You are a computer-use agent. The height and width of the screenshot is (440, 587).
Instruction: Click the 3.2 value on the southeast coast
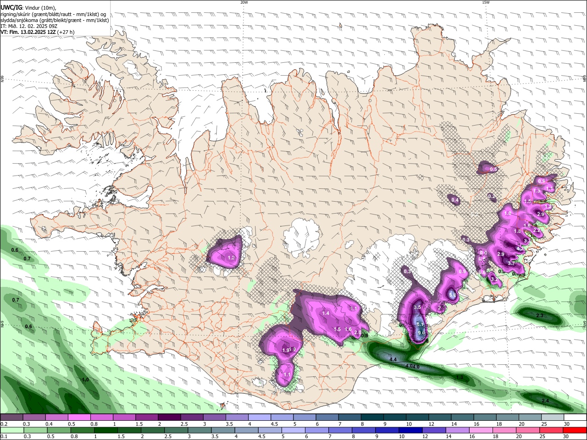click(x=494, y=279)
